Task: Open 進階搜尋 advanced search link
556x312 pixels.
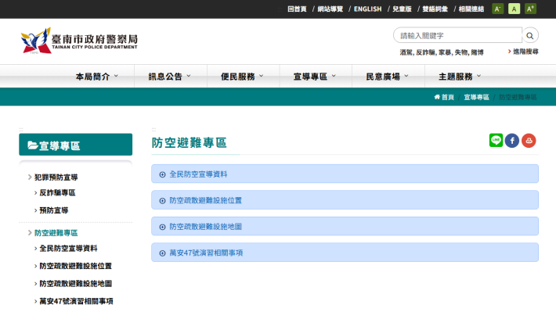Action: (x=525, y=52)
